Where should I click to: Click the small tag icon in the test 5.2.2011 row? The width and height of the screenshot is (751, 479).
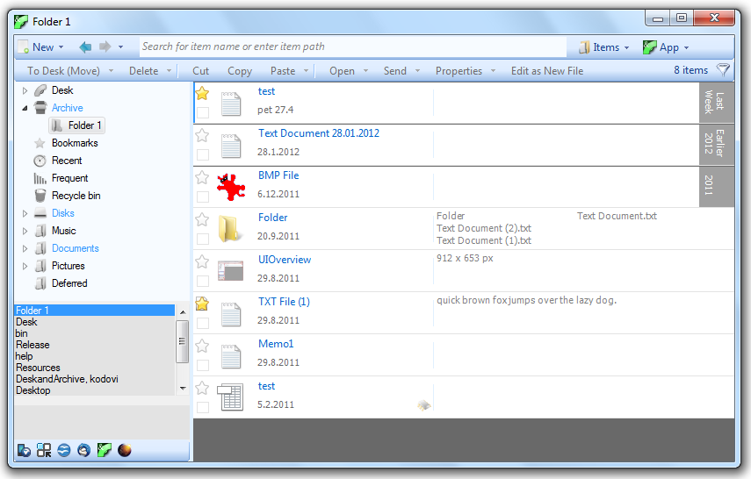[424, 406]
